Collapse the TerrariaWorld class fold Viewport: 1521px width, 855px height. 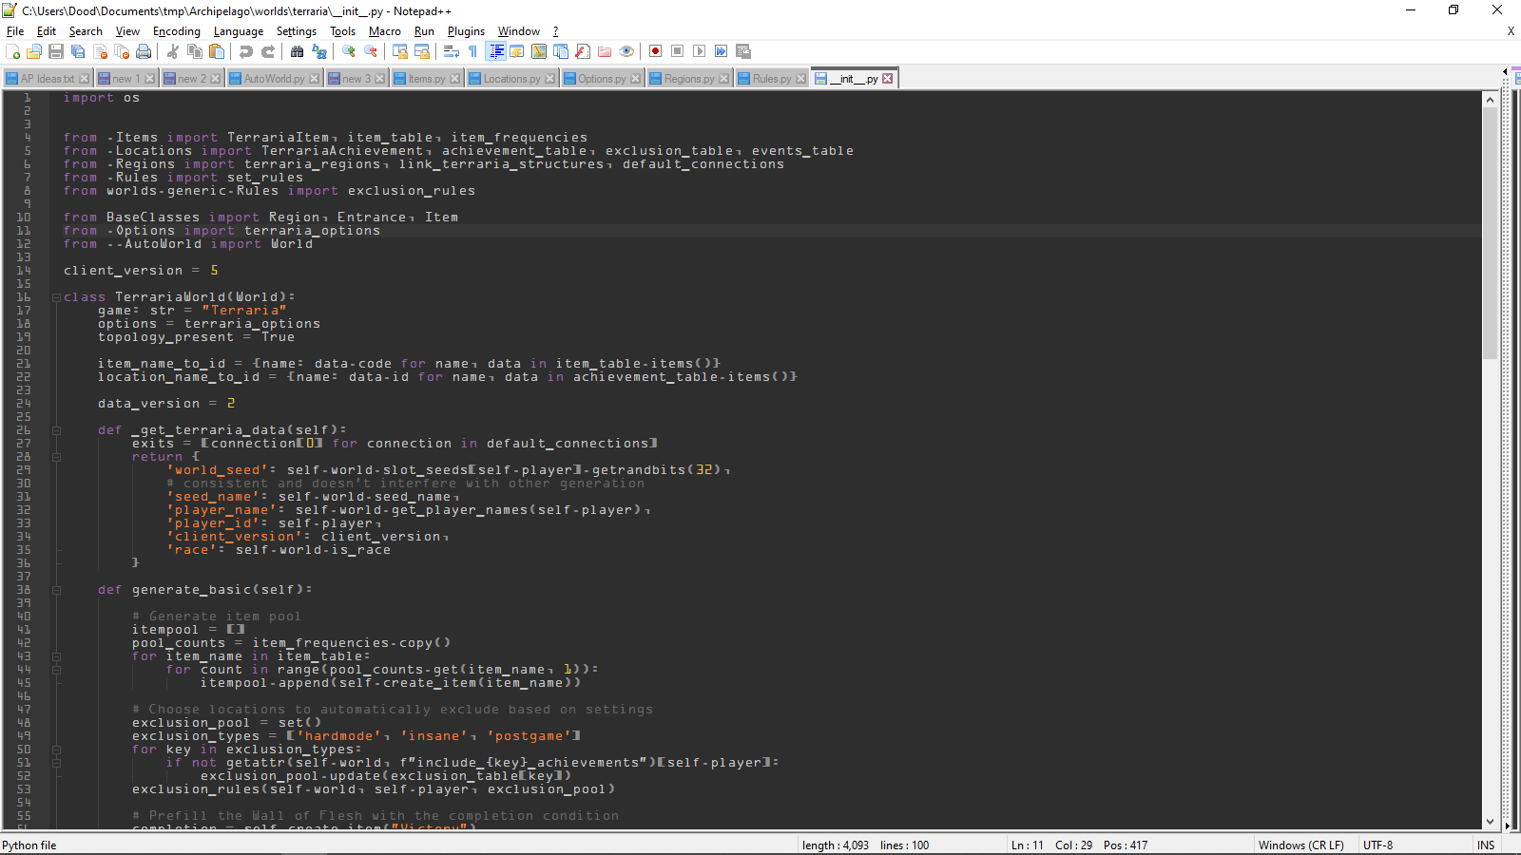coord(55,296)
